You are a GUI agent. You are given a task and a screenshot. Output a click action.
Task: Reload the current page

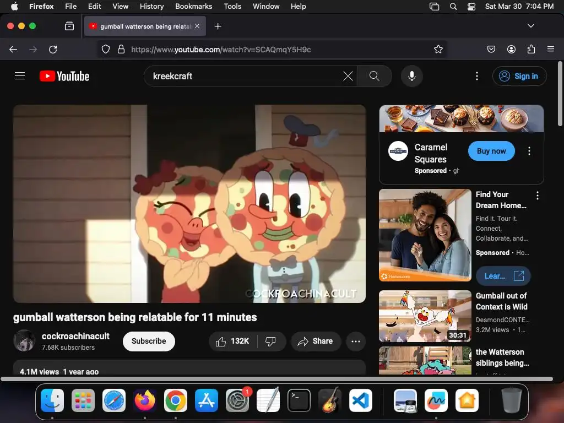point(53,49)
